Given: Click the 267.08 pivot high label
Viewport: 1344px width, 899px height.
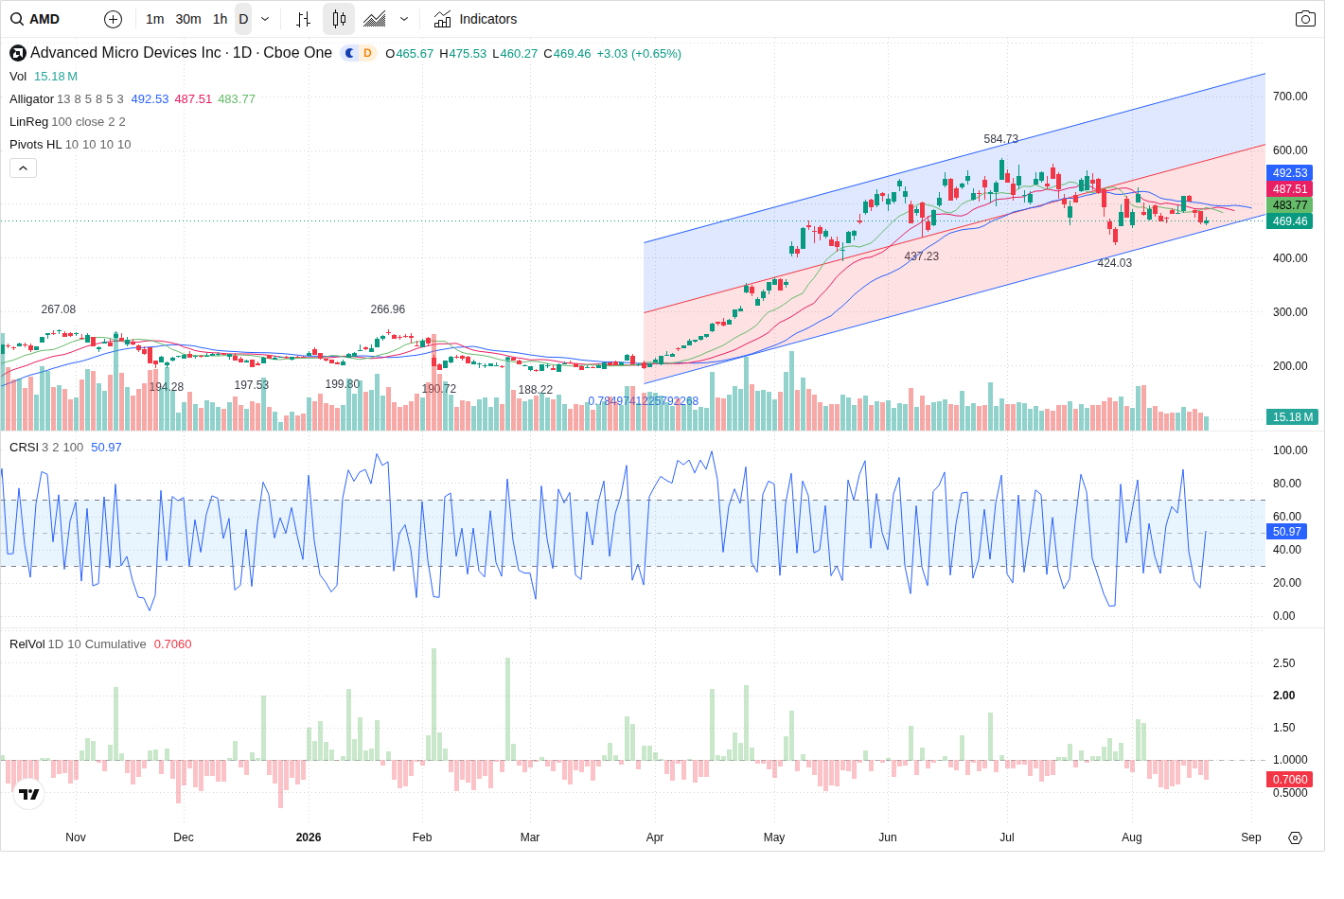Looking at the screenshot, I should [x=59, y=309].
